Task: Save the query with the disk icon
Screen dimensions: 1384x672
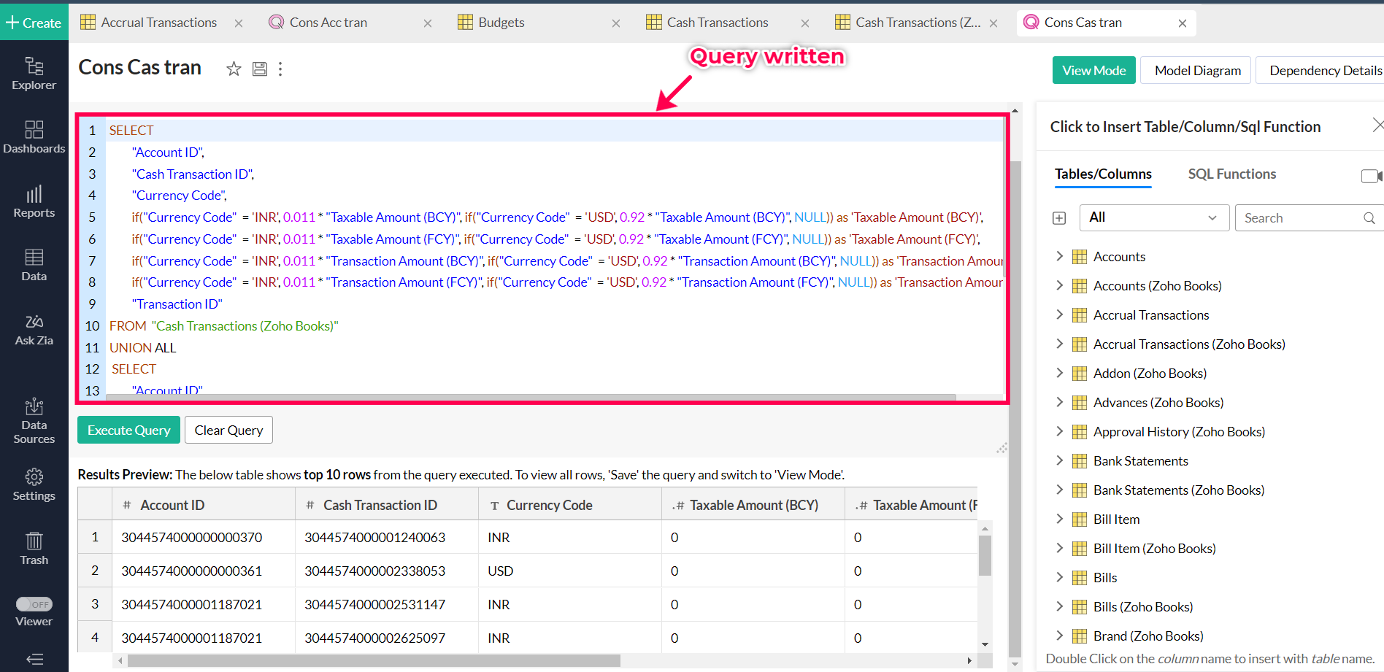Action: pos(260,69)
